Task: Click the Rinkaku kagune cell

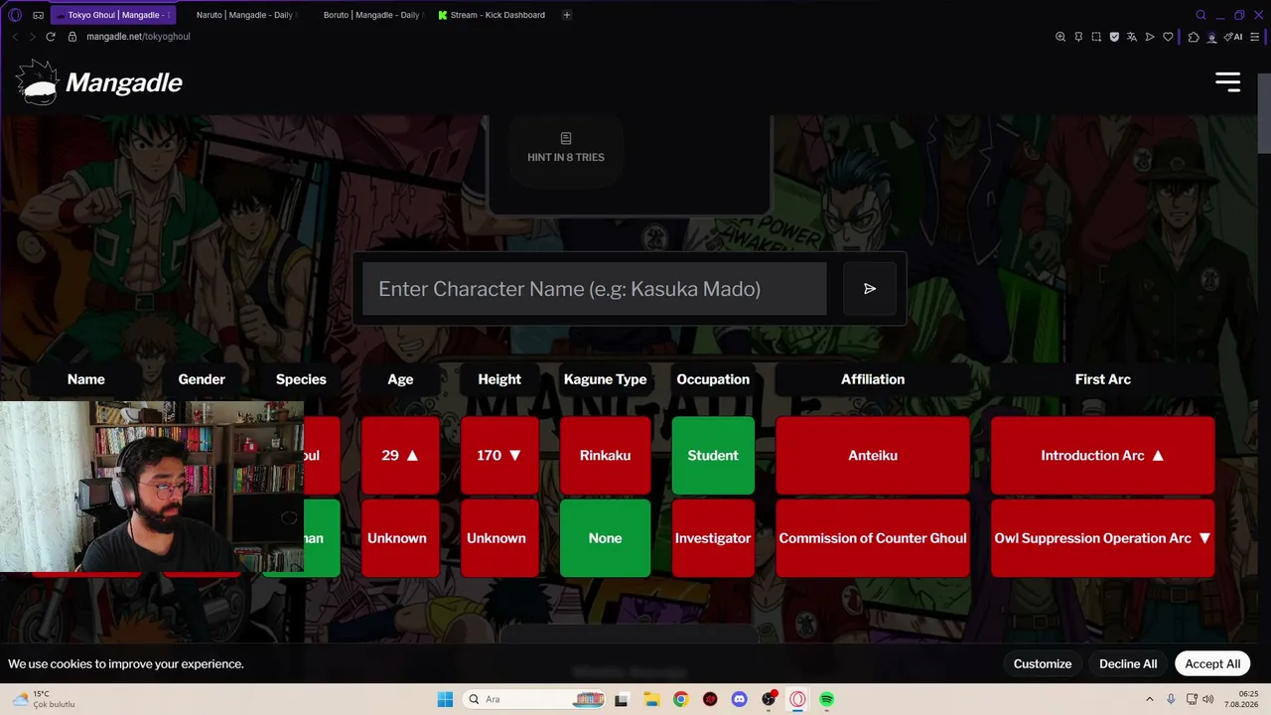Action: (x=605, y=456)
